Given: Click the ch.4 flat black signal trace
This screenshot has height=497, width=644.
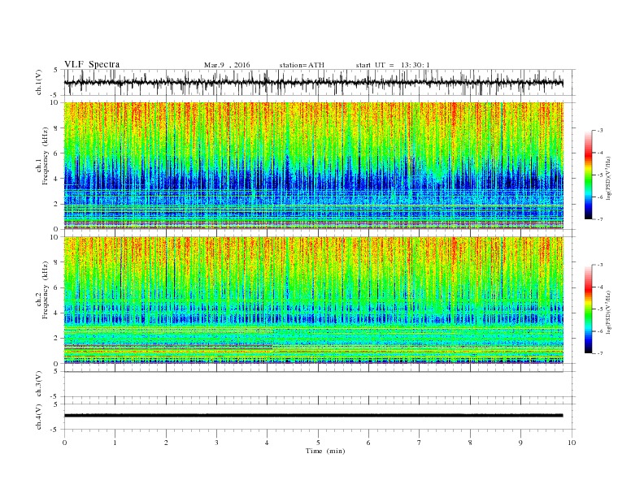Looking at the screenshot, I should [x=314, y=416].
